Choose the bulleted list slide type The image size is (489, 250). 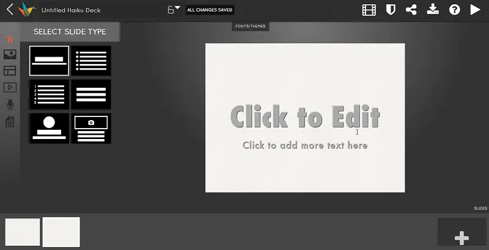point(91,61)
